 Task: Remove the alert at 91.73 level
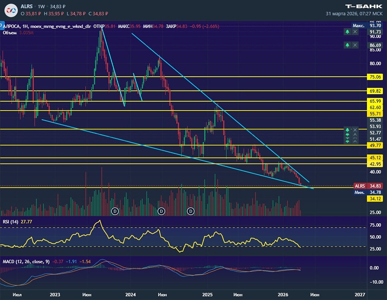pos(355,31)
